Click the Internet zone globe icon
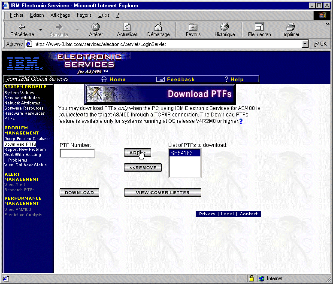 point(261,278)
